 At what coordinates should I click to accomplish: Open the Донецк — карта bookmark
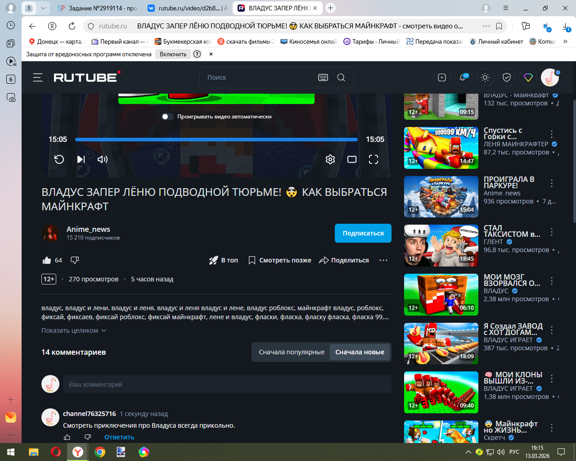click(x=56, y=41)
